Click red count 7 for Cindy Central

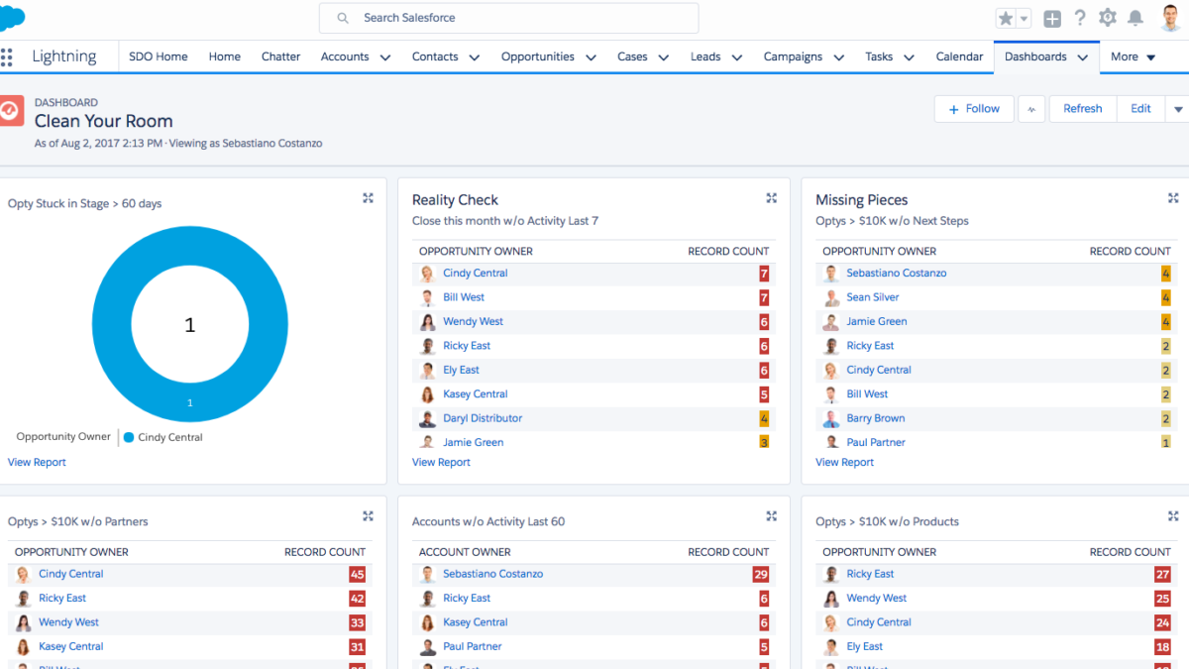[x=764, y=274]
